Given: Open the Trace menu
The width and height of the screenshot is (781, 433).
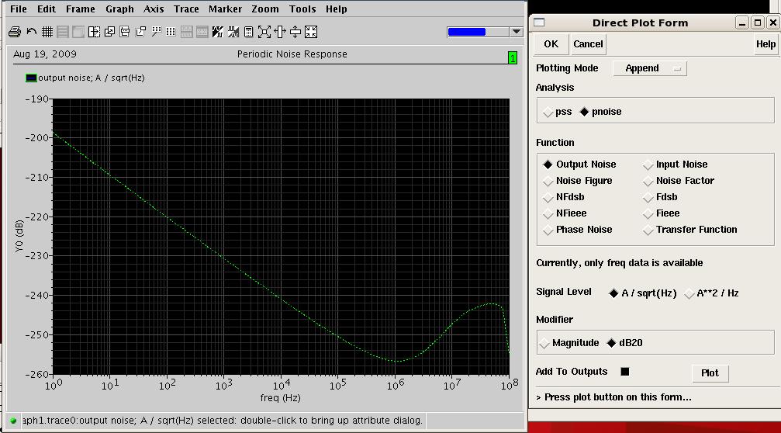Looking at the screenshot, I should 186,9.
